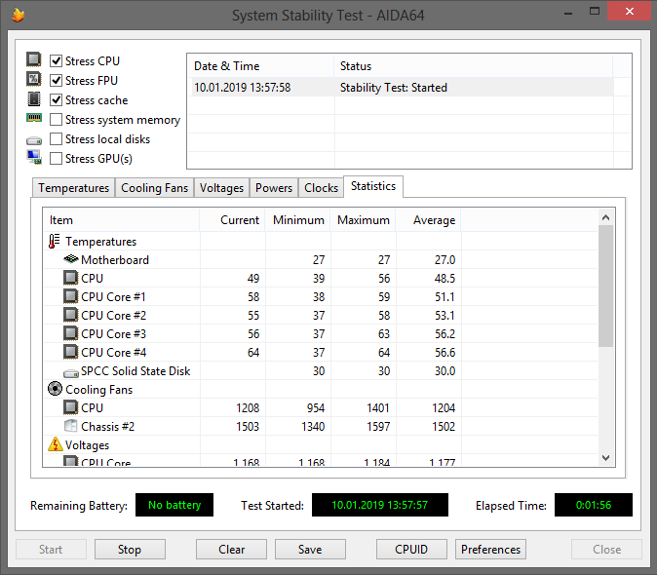Select the 'Stability Test: Started' log entry
This screenshot has height=575, width=657.
tap(394, 88)
